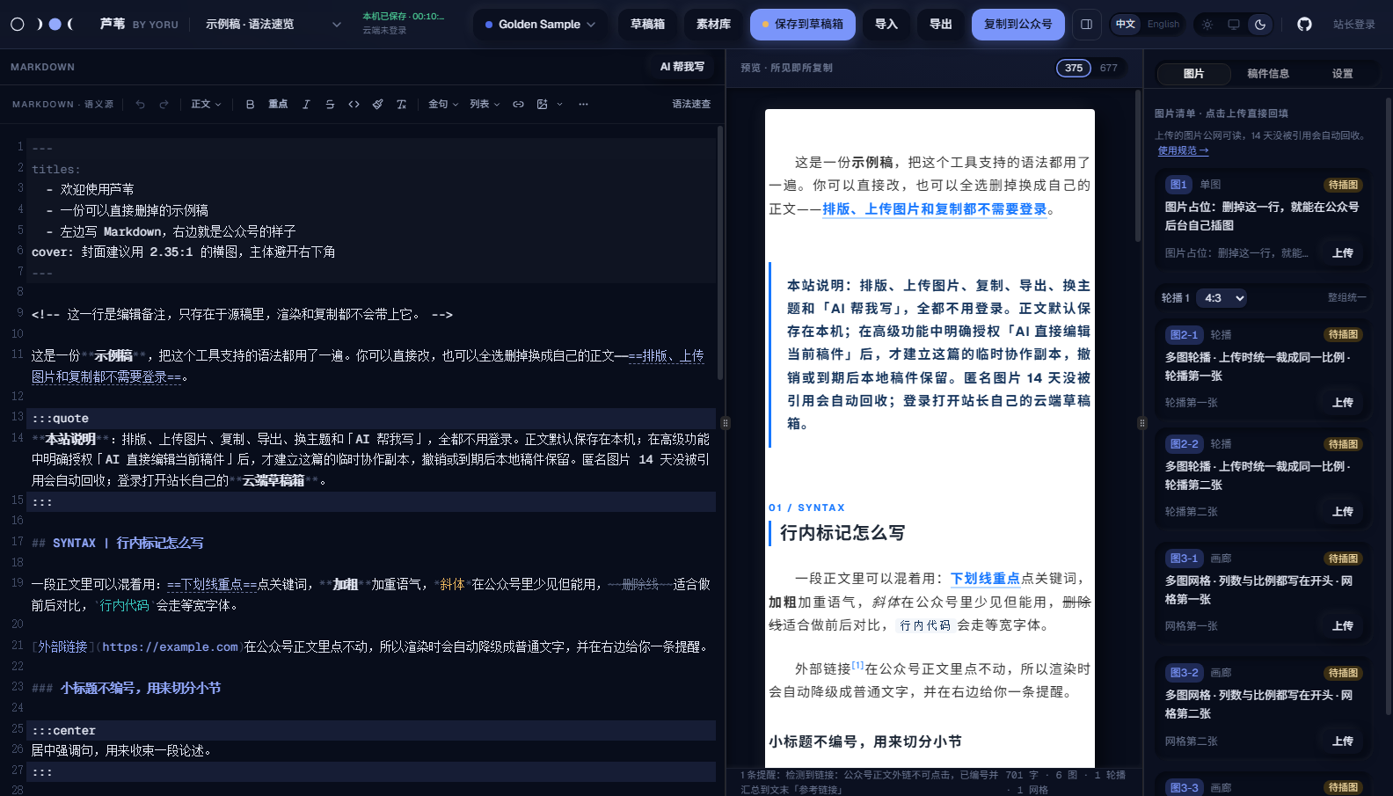Click the 重点 highlight toolbar button
Viewport: 1393px width, 796px height.
pos(278,104)
